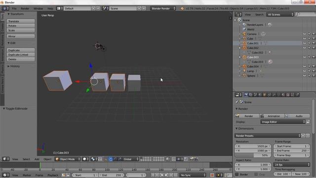Screen dimensions: 316x178
Task: Open the Particles properties tab icon
Action: 292,95
